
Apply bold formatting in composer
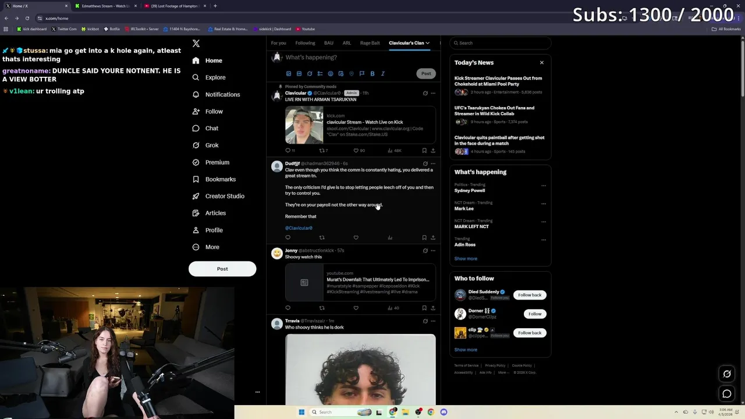coord(372,74)
